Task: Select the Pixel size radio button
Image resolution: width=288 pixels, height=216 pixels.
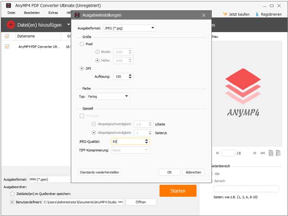Action: tap(82, 44)
